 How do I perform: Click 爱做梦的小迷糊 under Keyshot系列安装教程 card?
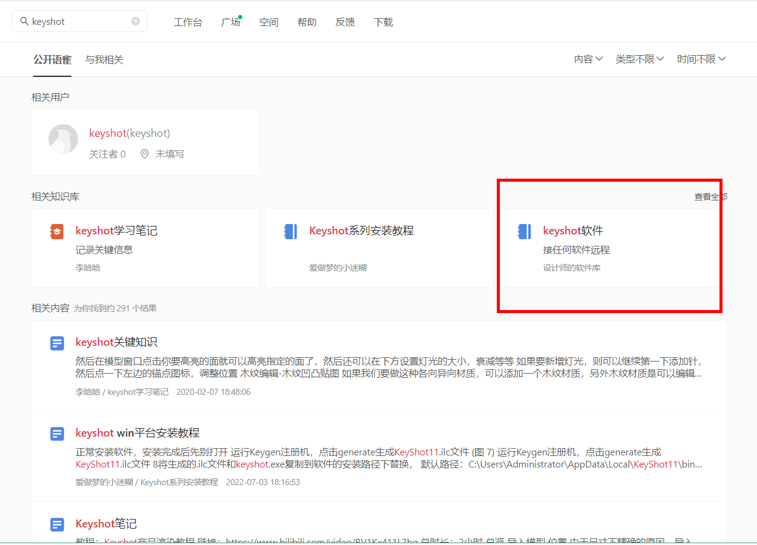(x=338, y=268)
